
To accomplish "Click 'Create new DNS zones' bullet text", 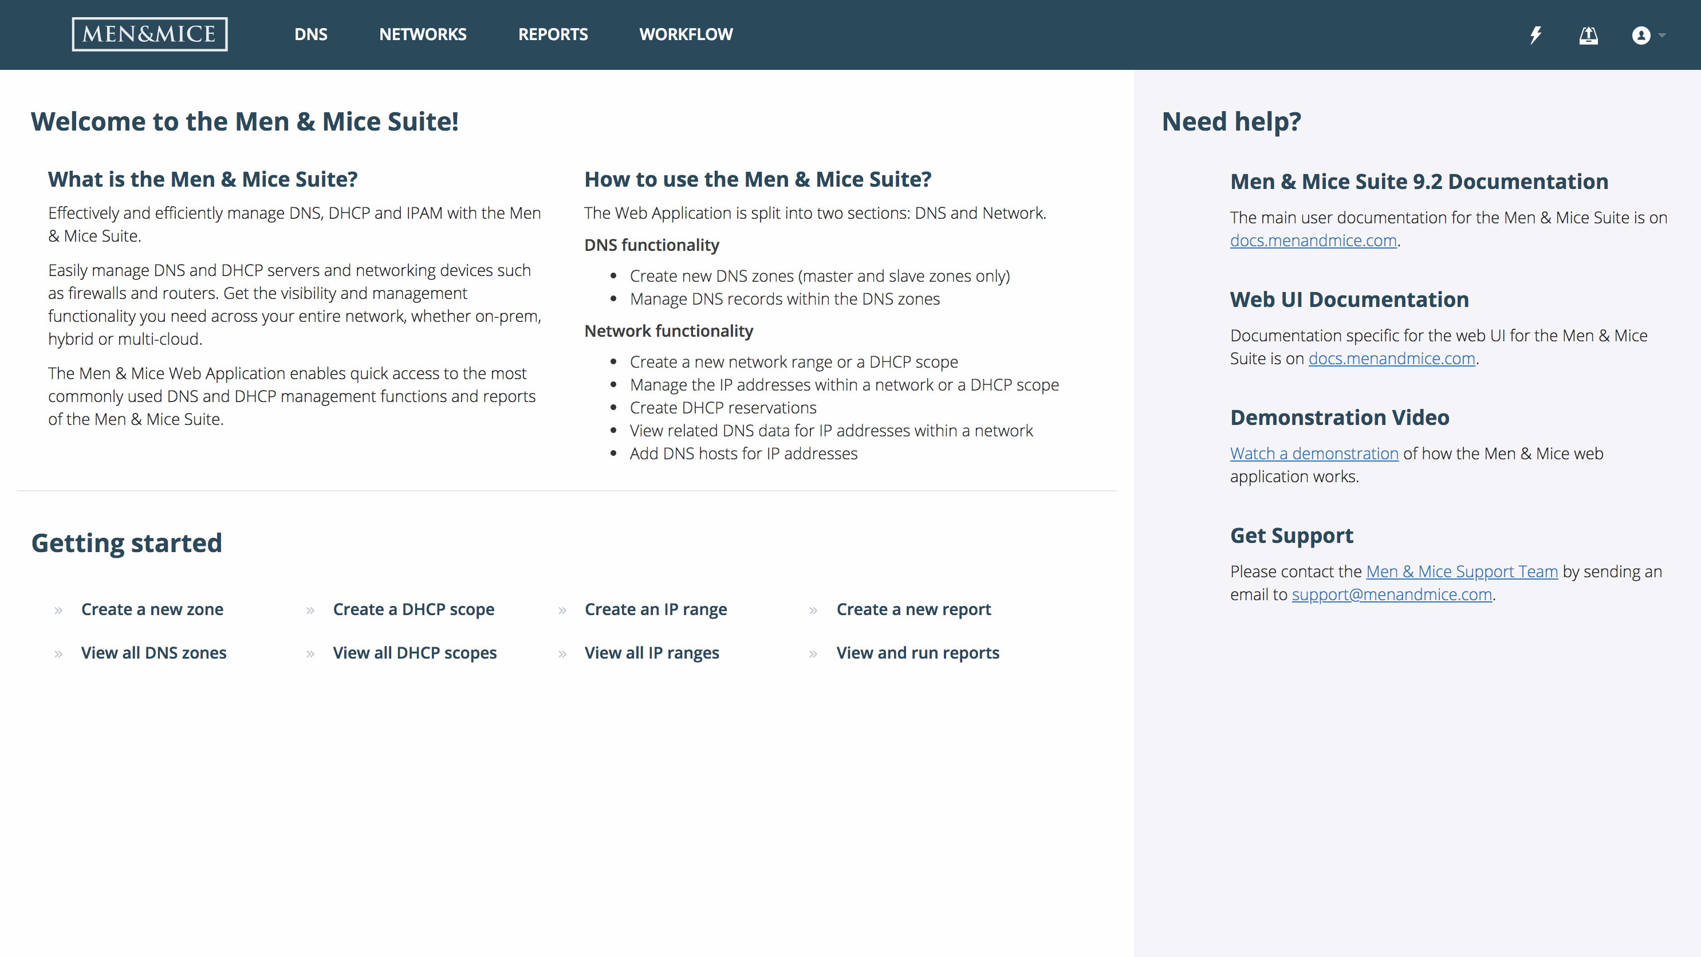I will click(820, 276).
